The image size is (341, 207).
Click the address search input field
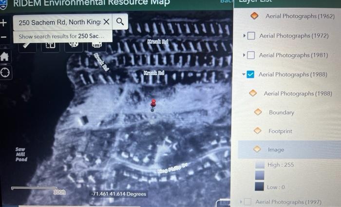click(x=59, y=22)
